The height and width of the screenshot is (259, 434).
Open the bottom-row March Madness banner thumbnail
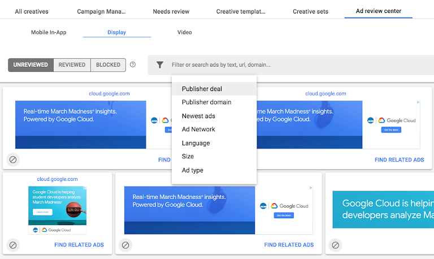218,210
